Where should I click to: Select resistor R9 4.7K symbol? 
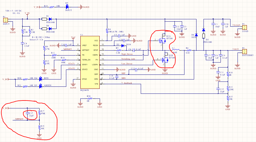[x=44, y=48]
